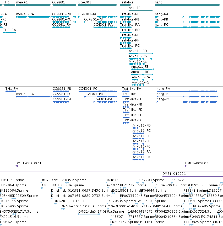Select transcript Traf-like-RD
Viewport: 223px width, 226px height.
coord(126,33)
